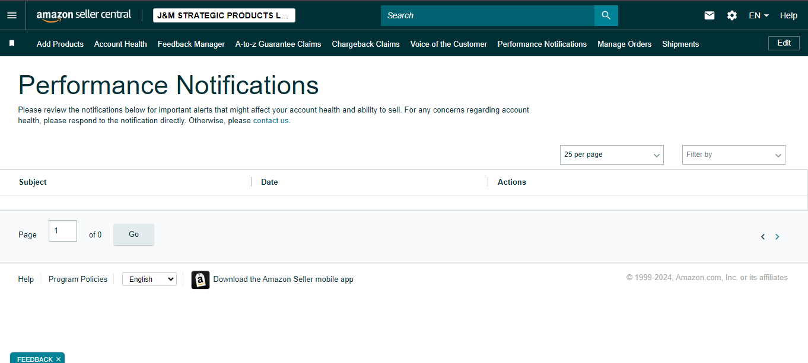Click the Help link in top bar
This screenshot has width=808, height=363.
click(788, 15)
